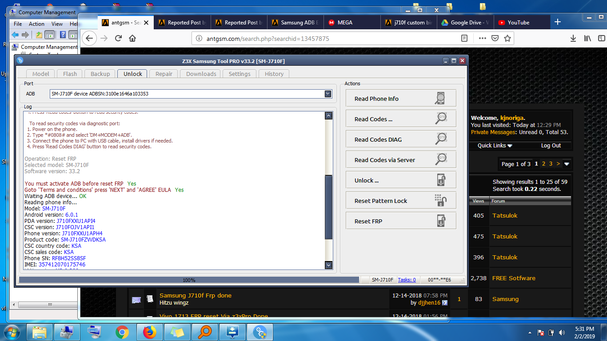Click the Reset FRP button
The image size is (607, 341).
[401, 221]
